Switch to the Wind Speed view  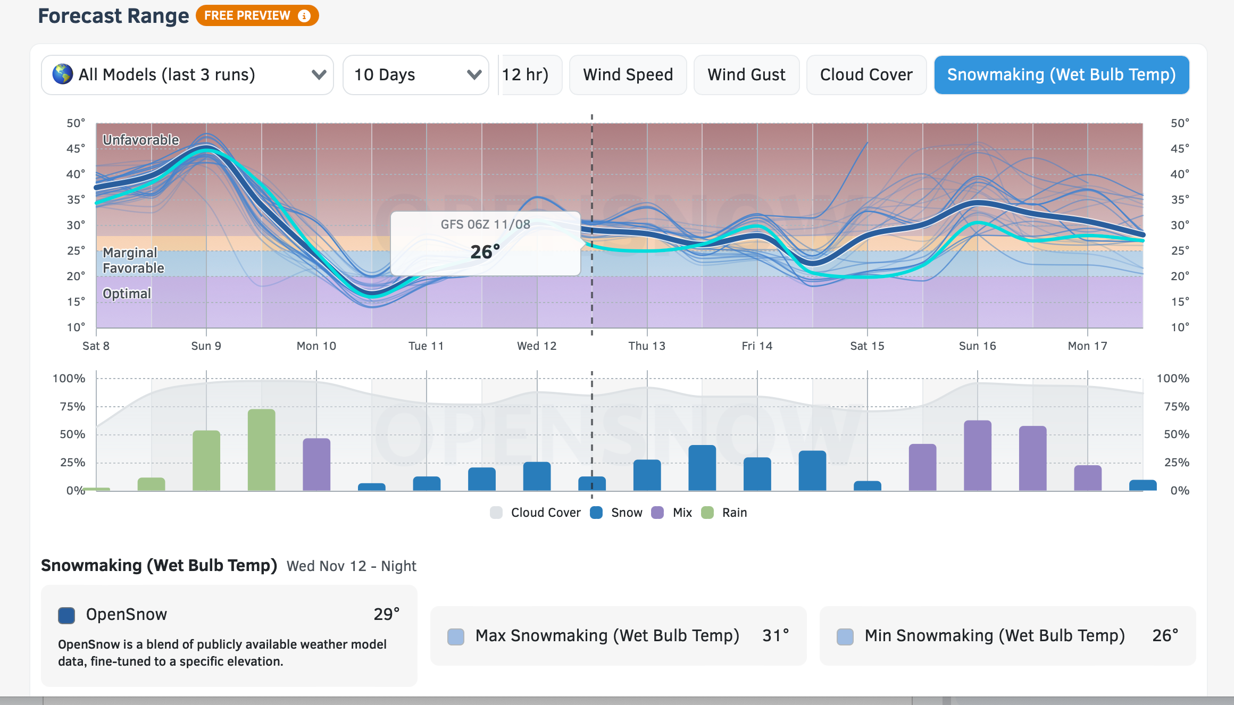point(628,74)
